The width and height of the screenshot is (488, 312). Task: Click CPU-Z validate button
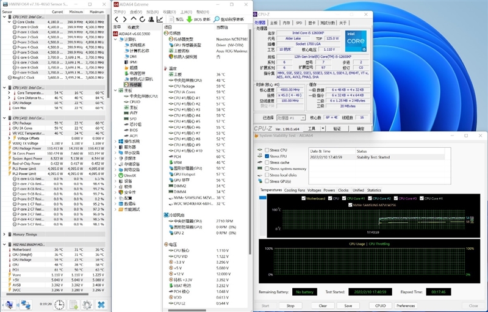click(x=337, y=128)
